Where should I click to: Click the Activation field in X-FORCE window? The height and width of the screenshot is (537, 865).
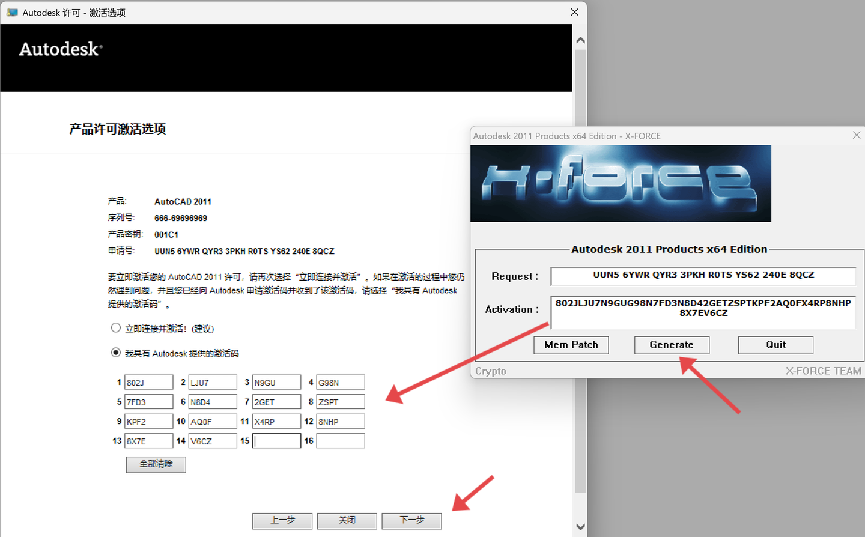click(x=703, y=312)
